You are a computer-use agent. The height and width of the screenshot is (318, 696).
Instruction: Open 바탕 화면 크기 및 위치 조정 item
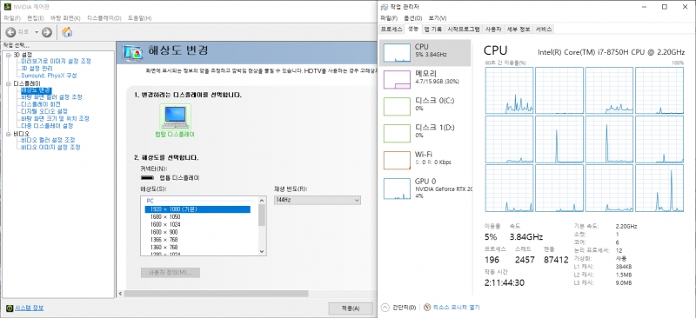(x=55, y=118)
